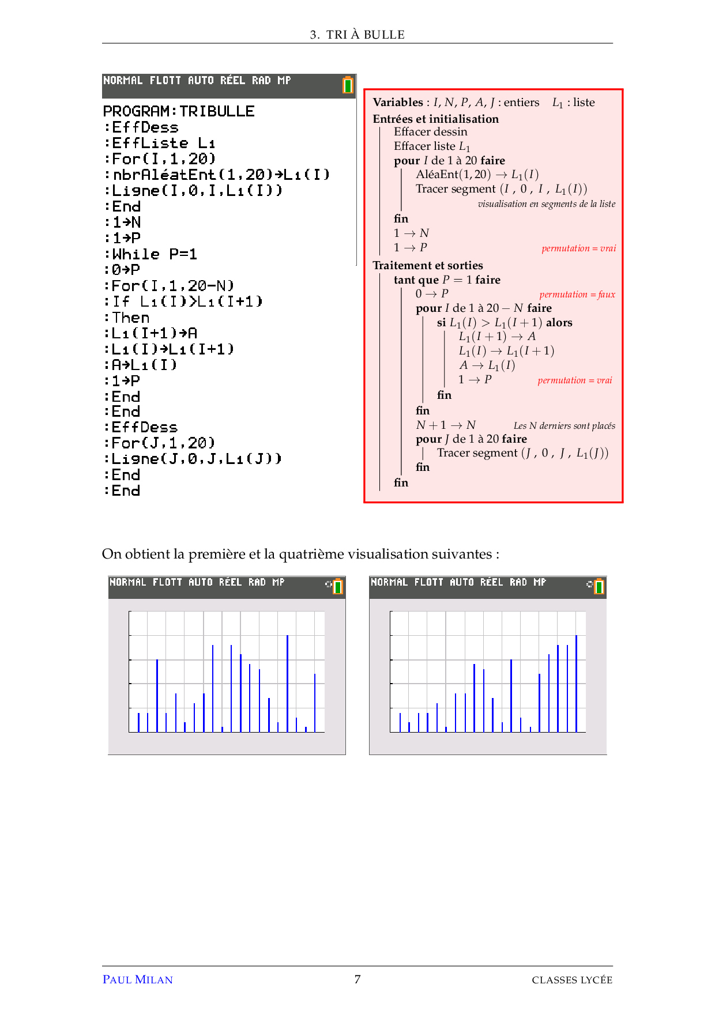Select the PROGRAM:TRIBULLE title line
The image size is (715, 1011).
coord(179,111)
